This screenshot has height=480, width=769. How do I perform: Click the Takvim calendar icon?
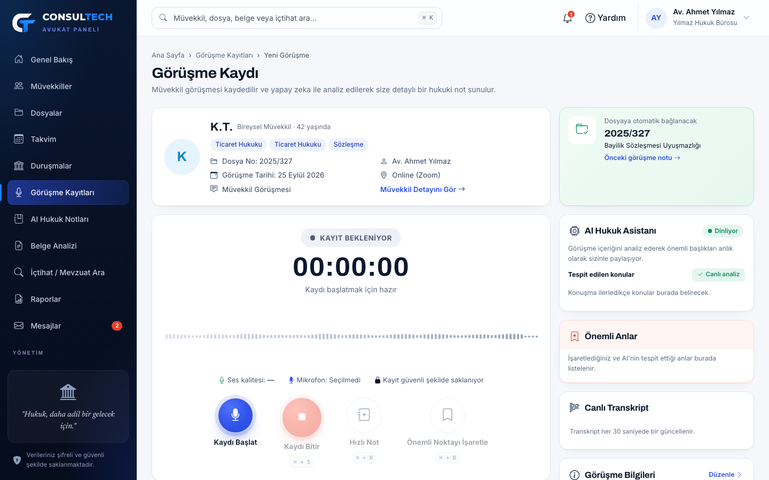click(19, 139)
